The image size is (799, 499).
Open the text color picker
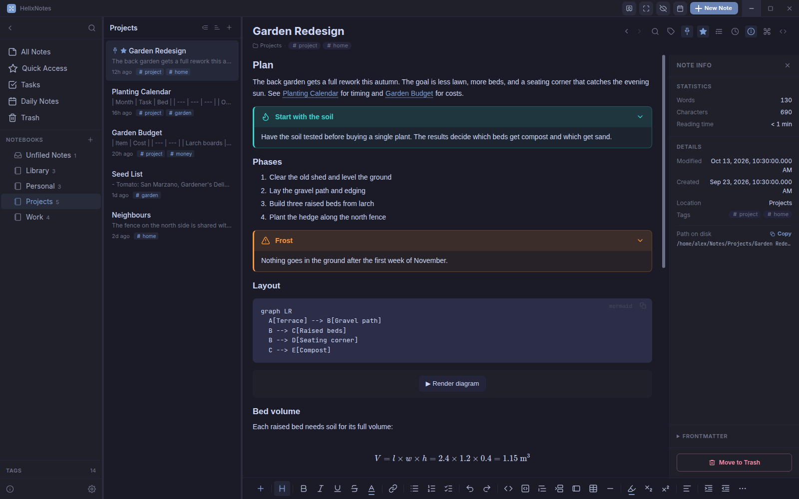(372, 489)
